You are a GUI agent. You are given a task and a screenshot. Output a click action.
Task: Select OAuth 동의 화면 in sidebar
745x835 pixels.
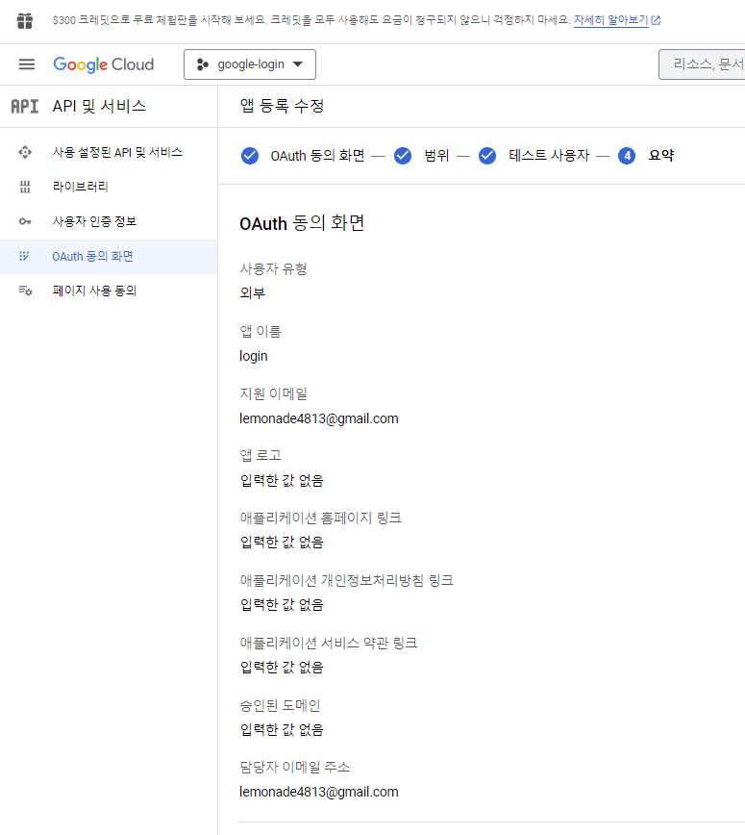(92, 257)
